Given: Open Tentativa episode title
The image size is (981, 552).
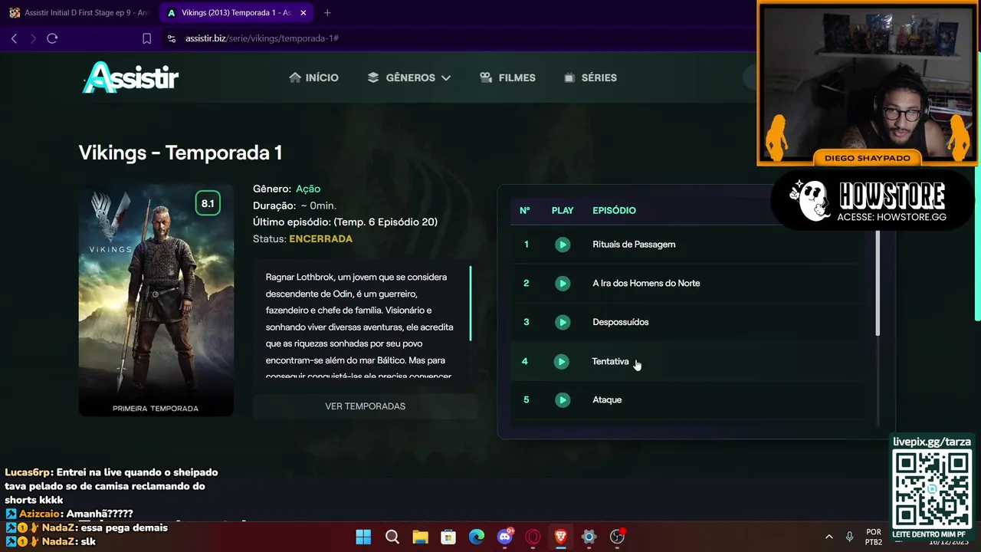Looking at the screenshot, I should click(x=610, y=362).
